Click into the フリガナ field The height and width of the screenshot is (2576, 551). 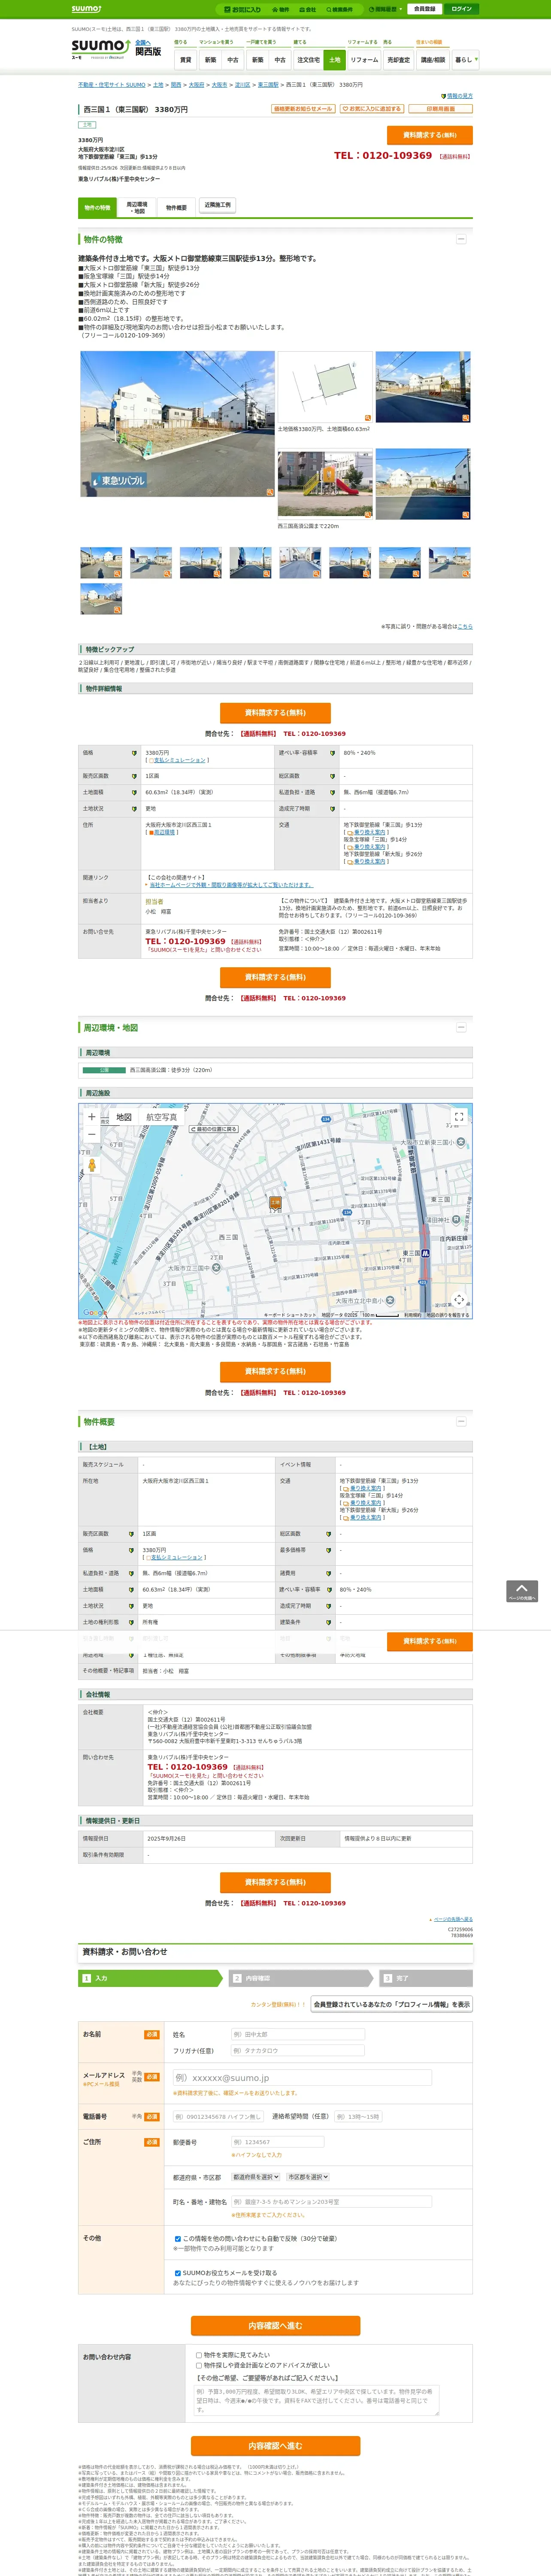pyautogui.click(x=297, y=2050)
